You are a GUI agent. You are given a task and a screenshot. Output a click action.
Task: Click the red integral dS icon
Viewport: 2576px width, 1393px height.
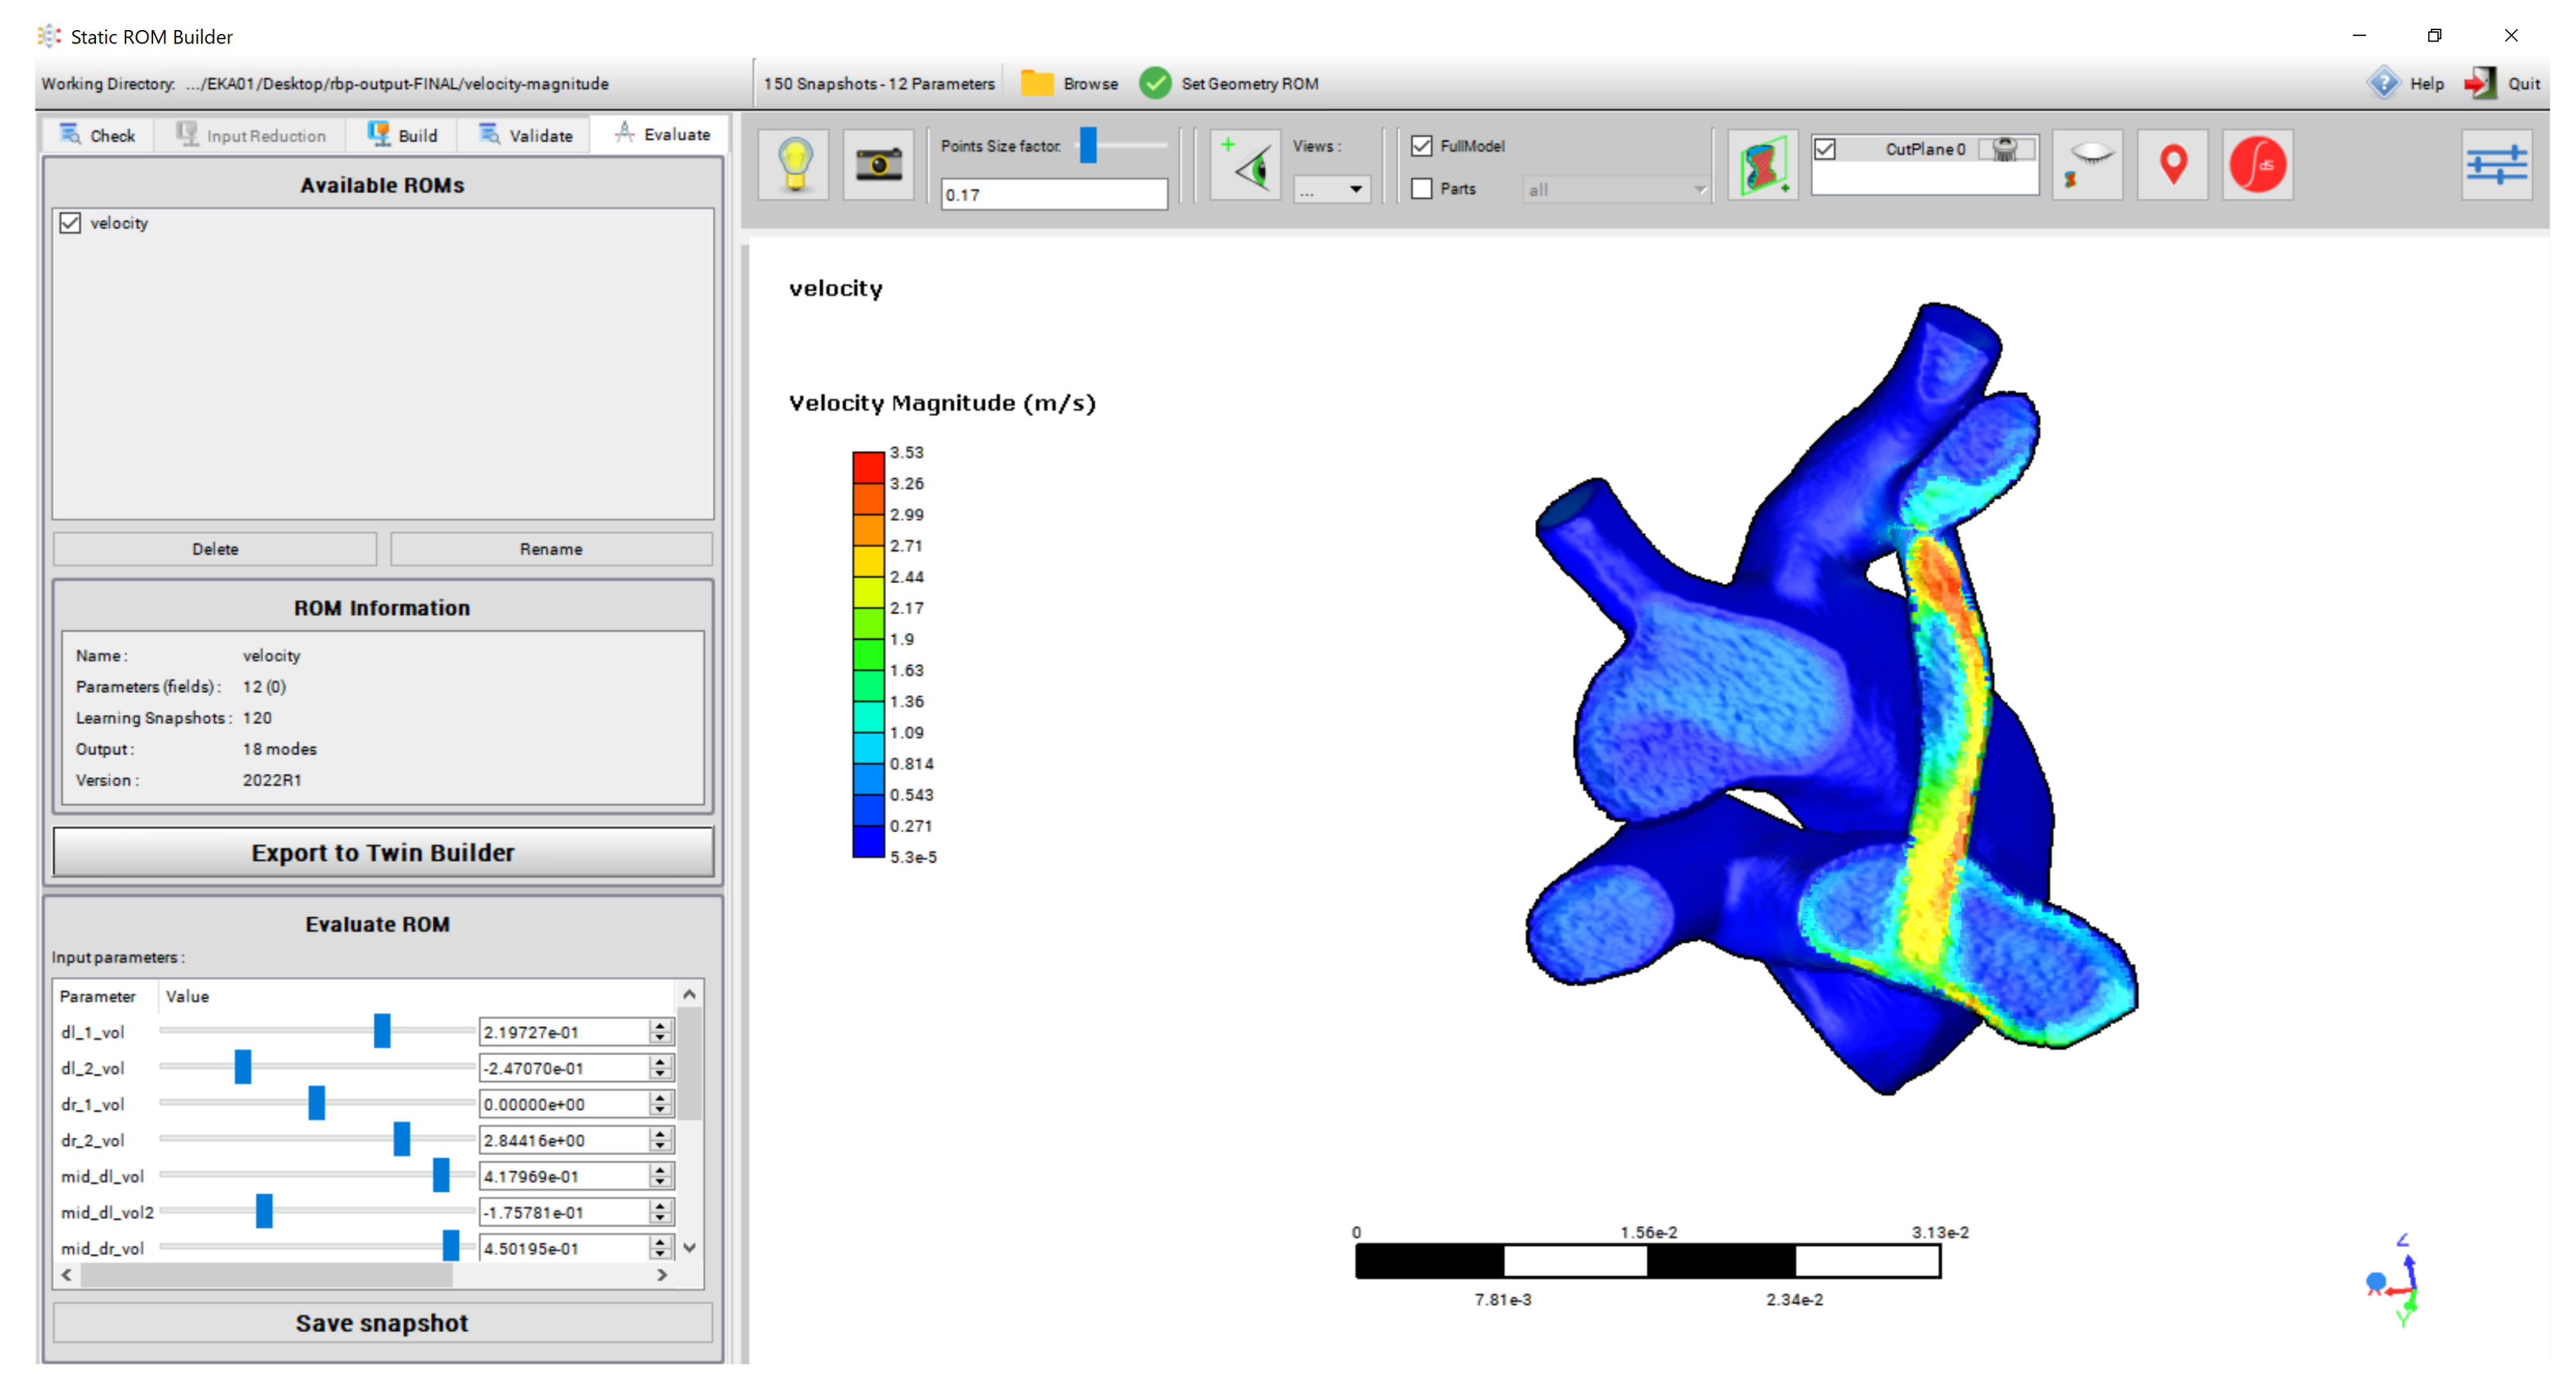(2257, 165)
